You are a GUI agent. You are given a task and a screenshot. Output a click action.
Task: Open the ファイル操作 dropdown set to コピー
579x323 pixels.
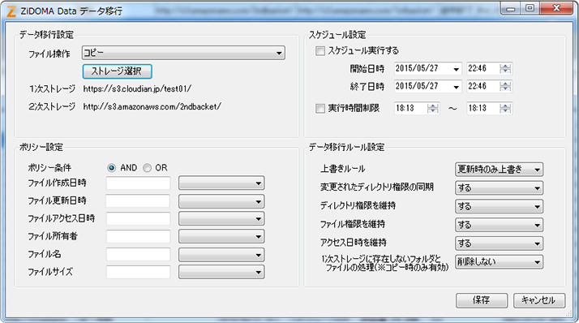coord(183,53)
